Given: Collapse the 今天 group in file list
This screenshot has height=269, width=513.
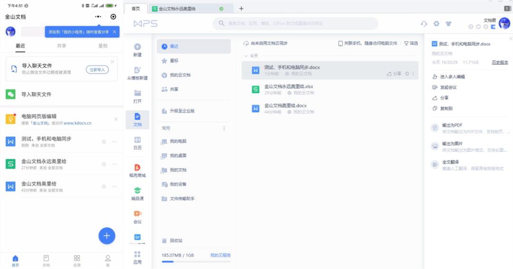Looking at the screenshot, I should pos(246,56).
